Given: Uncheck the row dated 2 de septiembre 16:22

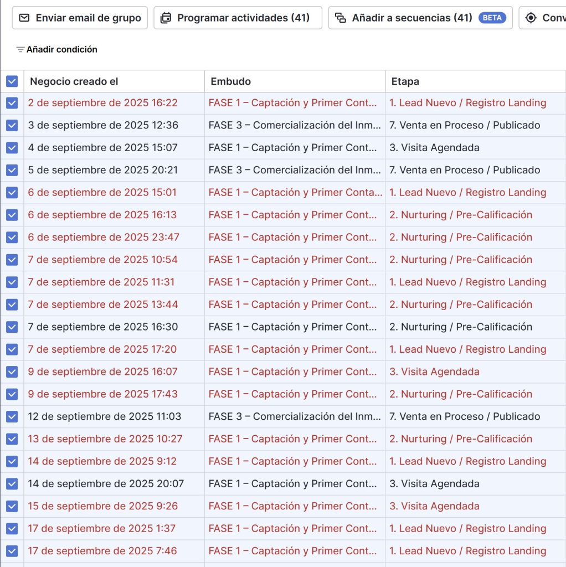Looking at the screenshot, I should tap(12, 103).
